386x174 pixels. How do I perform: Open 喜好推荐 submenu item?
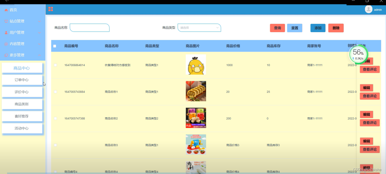pyautogui.click(x=22, y=116)
